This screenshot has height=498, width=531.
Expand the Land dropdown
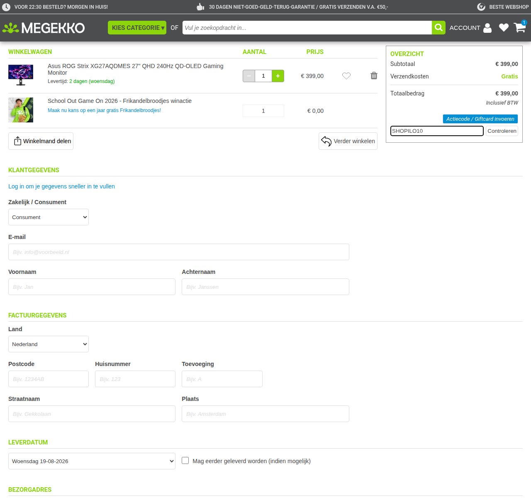49,344
